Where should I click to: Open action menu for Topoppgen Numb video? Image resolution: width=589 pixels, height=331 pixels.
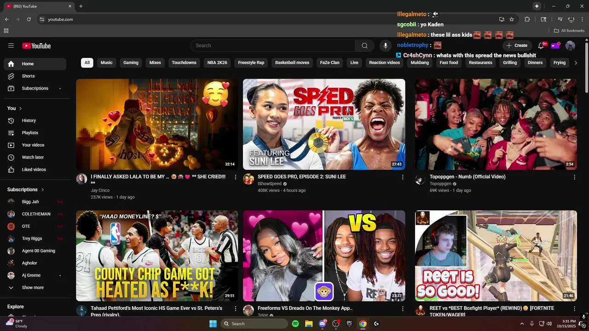[574, 177]
